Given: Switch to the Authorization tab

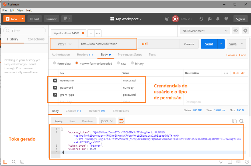Looking at the screenshot, I should [x=61, y=55].
